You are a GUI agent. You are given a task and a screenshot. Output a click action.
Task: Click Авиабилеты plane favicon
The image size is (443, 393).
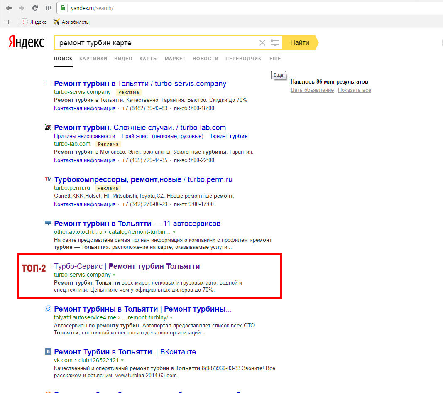coord(56,22)
